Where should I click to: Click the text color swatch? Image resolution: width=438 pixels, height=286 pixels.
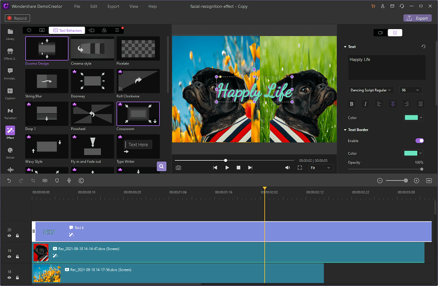point(411,118)
